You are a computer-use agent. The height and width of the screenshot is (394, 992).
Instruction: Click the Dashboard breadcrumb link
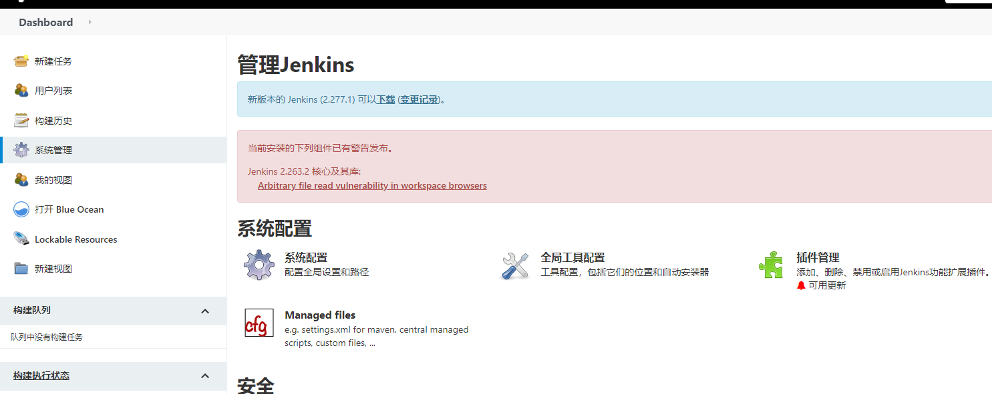tap(46, 22)
